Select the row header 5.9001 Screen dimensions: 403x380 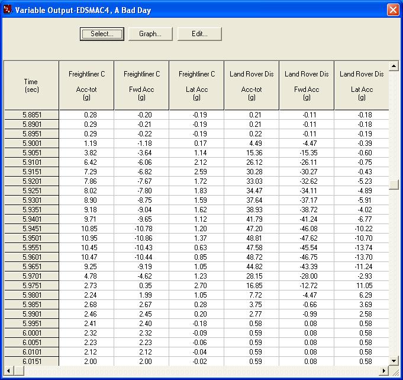[31, 143]
